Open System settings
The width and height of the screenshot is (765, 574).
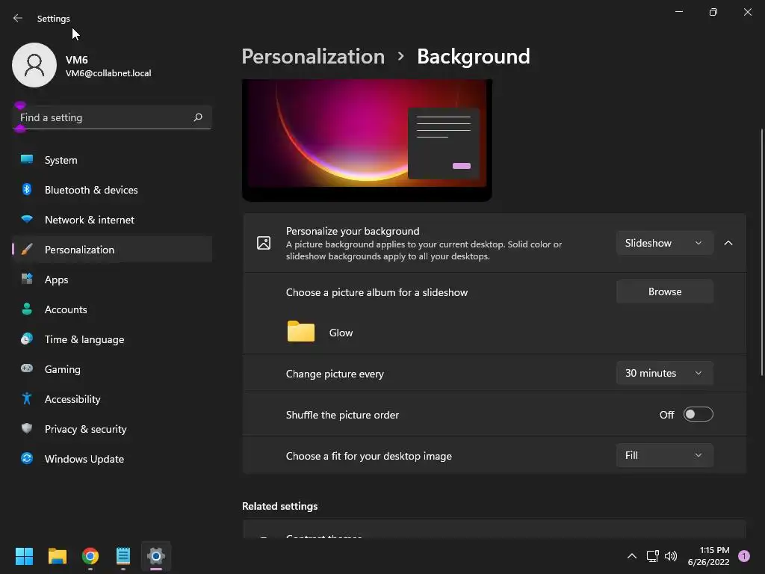[112, 160]
